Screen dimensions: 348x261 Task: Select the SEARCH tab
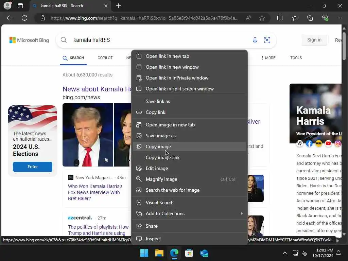pos(73,58)
